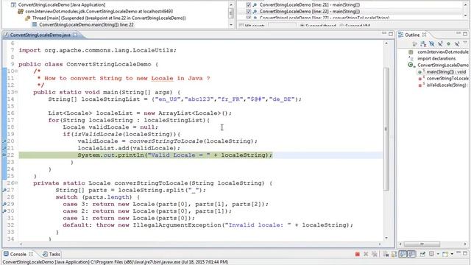The width and height of the screenshot is (471, 265).
Task: Select Thread [main] Suspended entry
Action: click(x=109, y=18)
